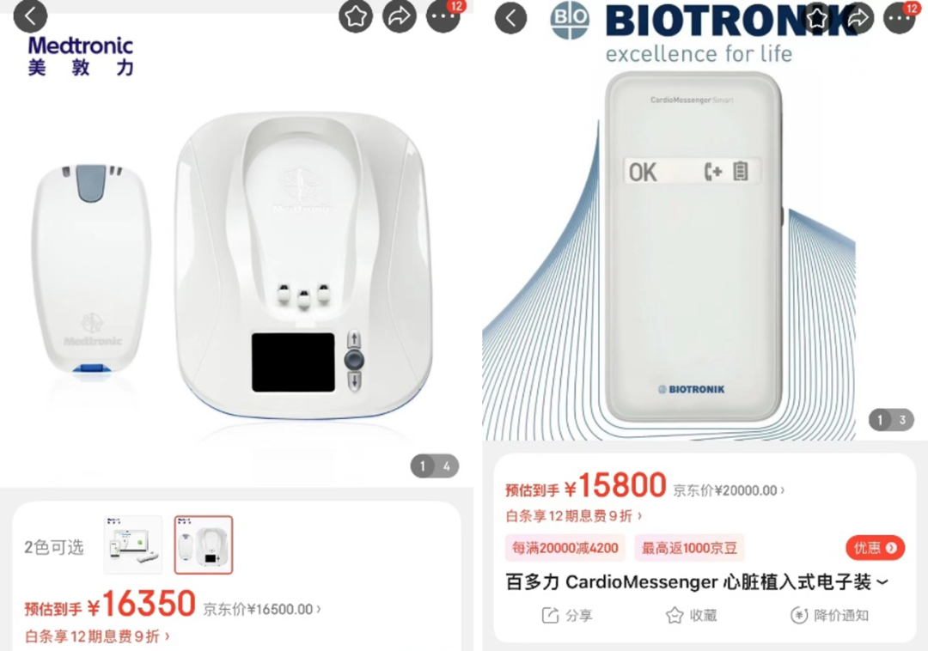Open 白条享12期息费9折 link under ¥16350
The width and height of the screenshot is (928, 651).
[98, 636]
